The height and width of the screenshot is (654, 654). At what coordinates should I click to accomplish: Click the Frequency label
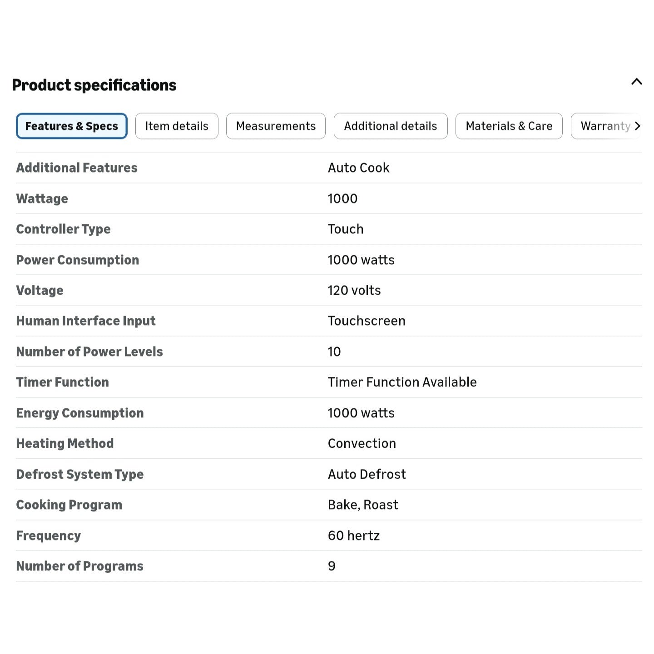(x=49, y=535)
